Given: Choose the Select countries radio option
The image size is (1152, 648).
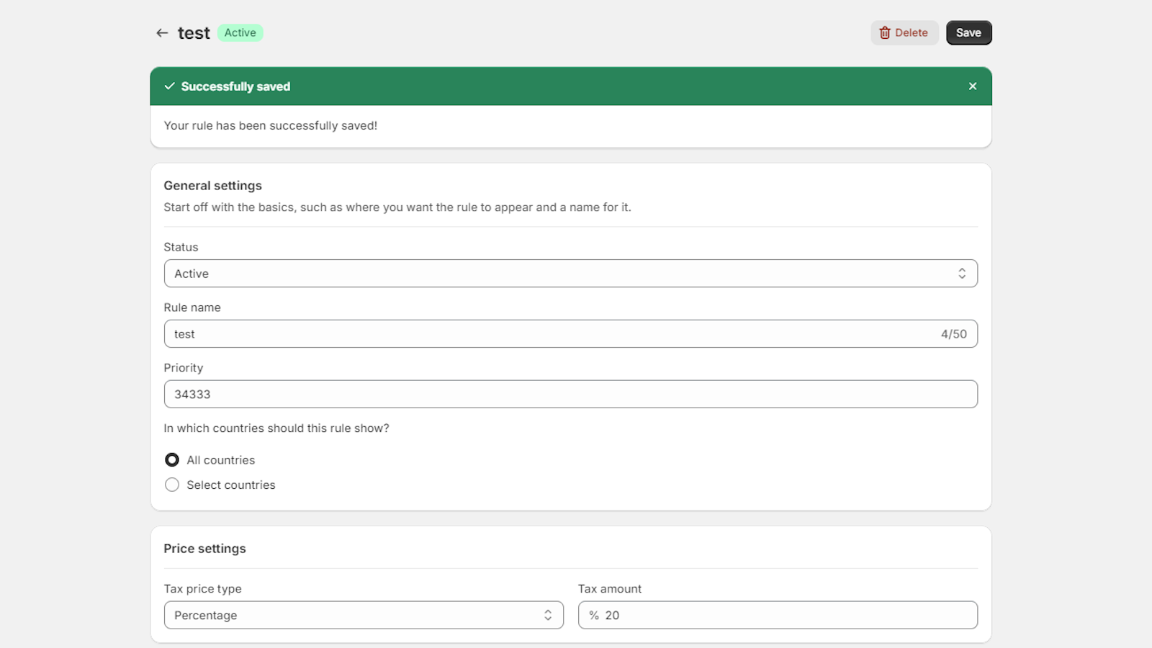Looking at the screenshot, I should coord(172,485).
